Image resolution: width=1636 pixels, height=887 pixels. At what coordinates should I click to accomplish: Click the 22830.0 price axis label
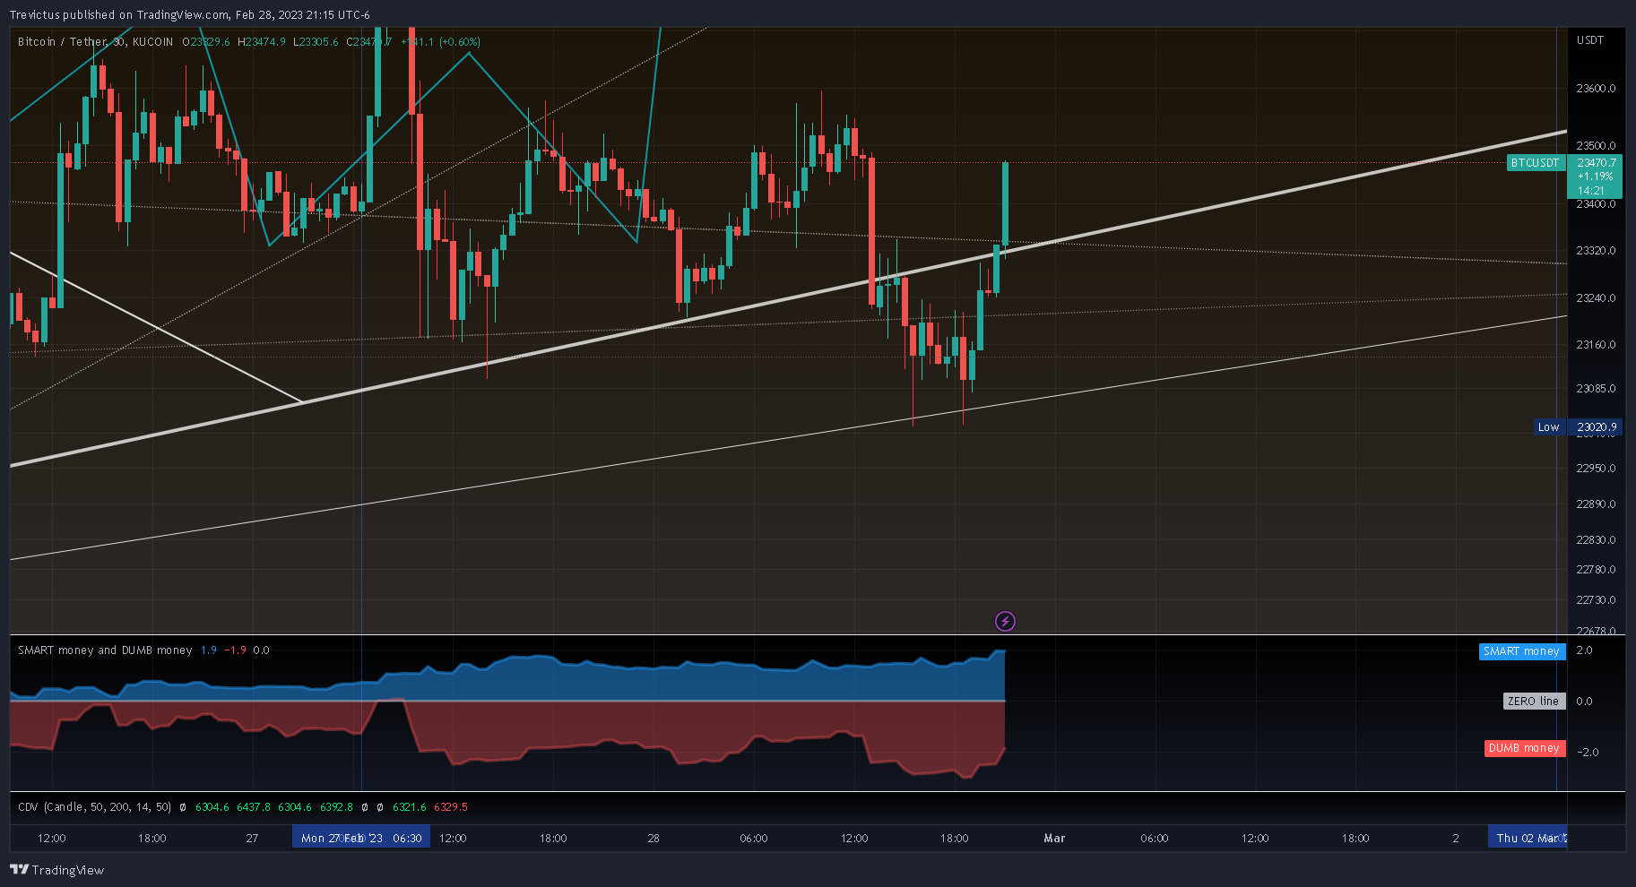click(1596, 540)
